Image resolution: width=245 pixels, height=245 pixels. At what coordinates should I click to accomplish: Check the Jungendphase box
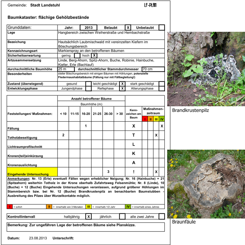pyautogui.click(x=88, y=88)
